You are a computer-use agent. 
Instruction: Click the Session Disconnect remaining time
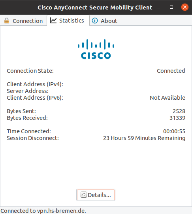point(144,138)
